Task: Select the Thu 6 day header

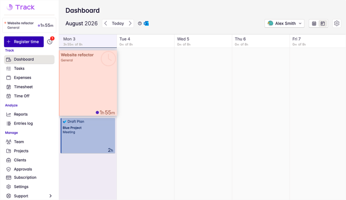Action: 261,41
